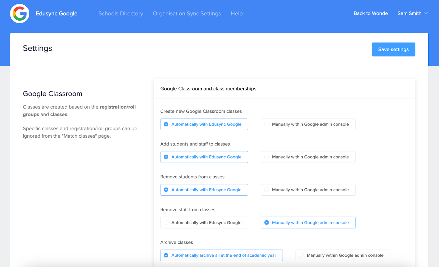Click Back to Wonde link
The width and height of the screenshot is (439, 267).
pyautogui.click(x=371, y=13)
